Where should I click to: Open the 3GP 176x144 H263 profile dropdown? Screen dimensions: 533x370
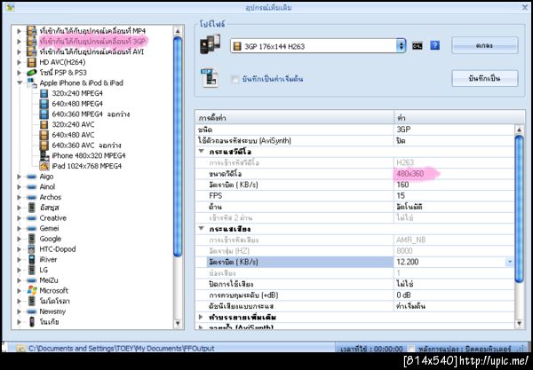tap(402, 46)
